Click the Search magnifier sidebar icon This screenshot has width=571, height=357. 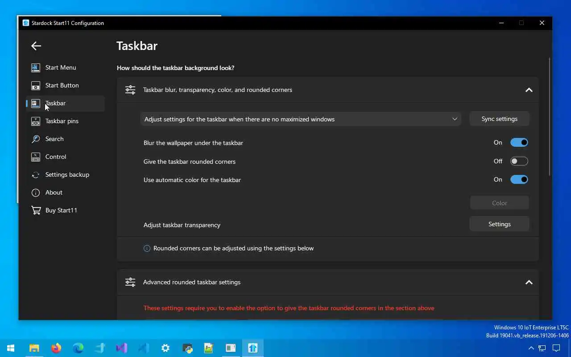[36, 139]
